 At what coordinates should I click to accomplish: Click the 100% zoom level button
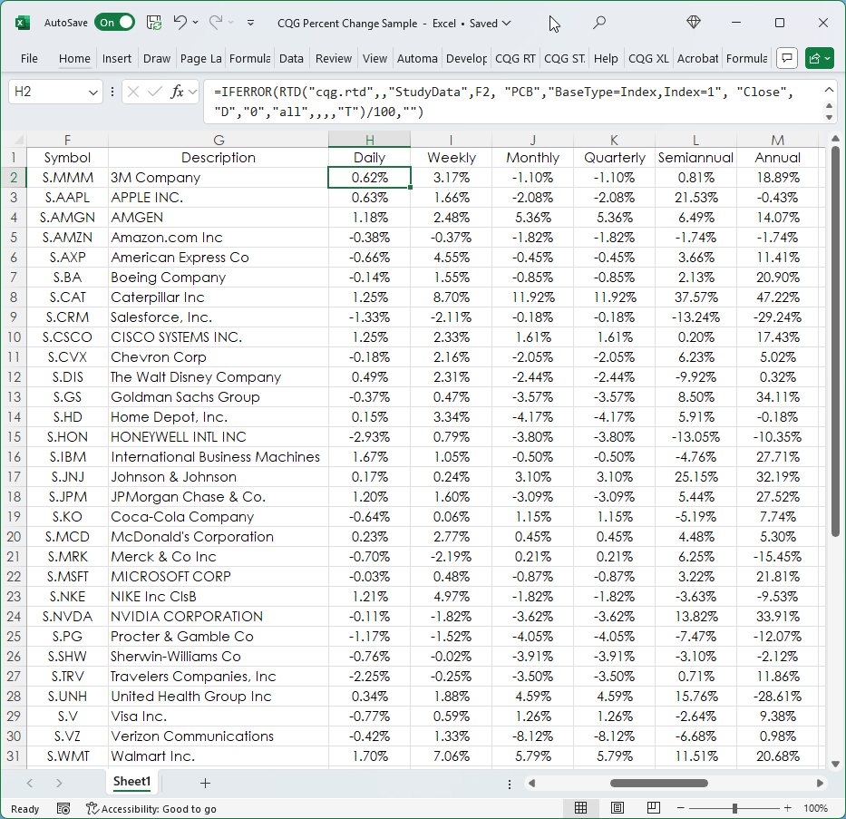pos(815,808)
